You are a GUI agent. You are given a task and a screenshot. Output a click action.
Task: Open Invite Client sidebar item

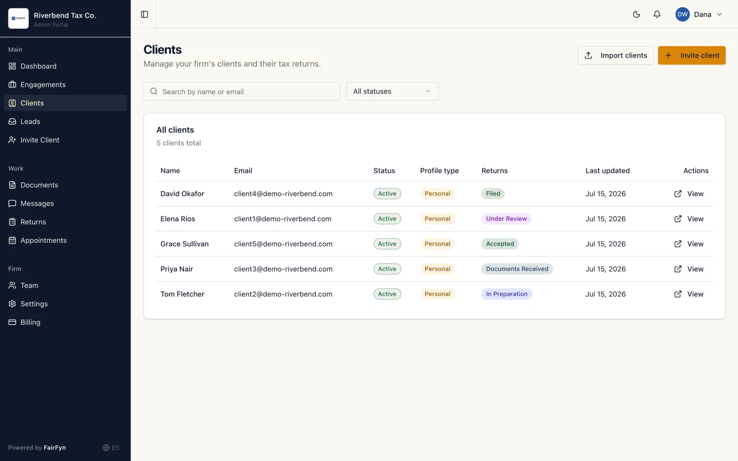(x=65, y=140)
